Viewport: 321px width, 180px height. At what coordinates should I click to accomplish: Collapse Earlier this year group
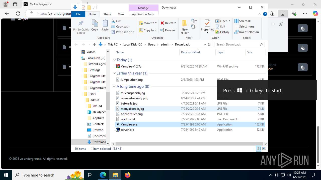[x=114, y=73]
